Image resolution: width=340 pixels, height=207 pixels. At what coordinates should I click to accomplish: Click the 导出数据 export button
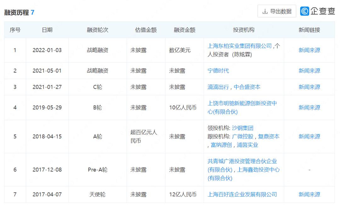277,11
